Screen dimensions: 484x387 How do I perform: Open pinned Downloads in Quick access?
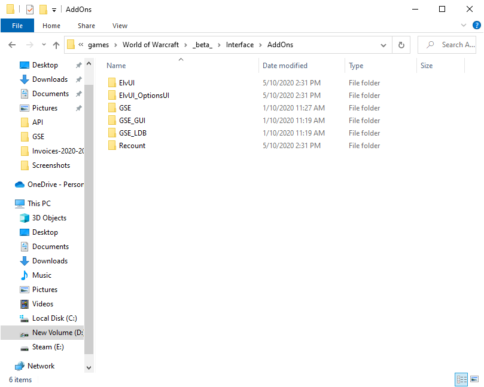point(50,79)
